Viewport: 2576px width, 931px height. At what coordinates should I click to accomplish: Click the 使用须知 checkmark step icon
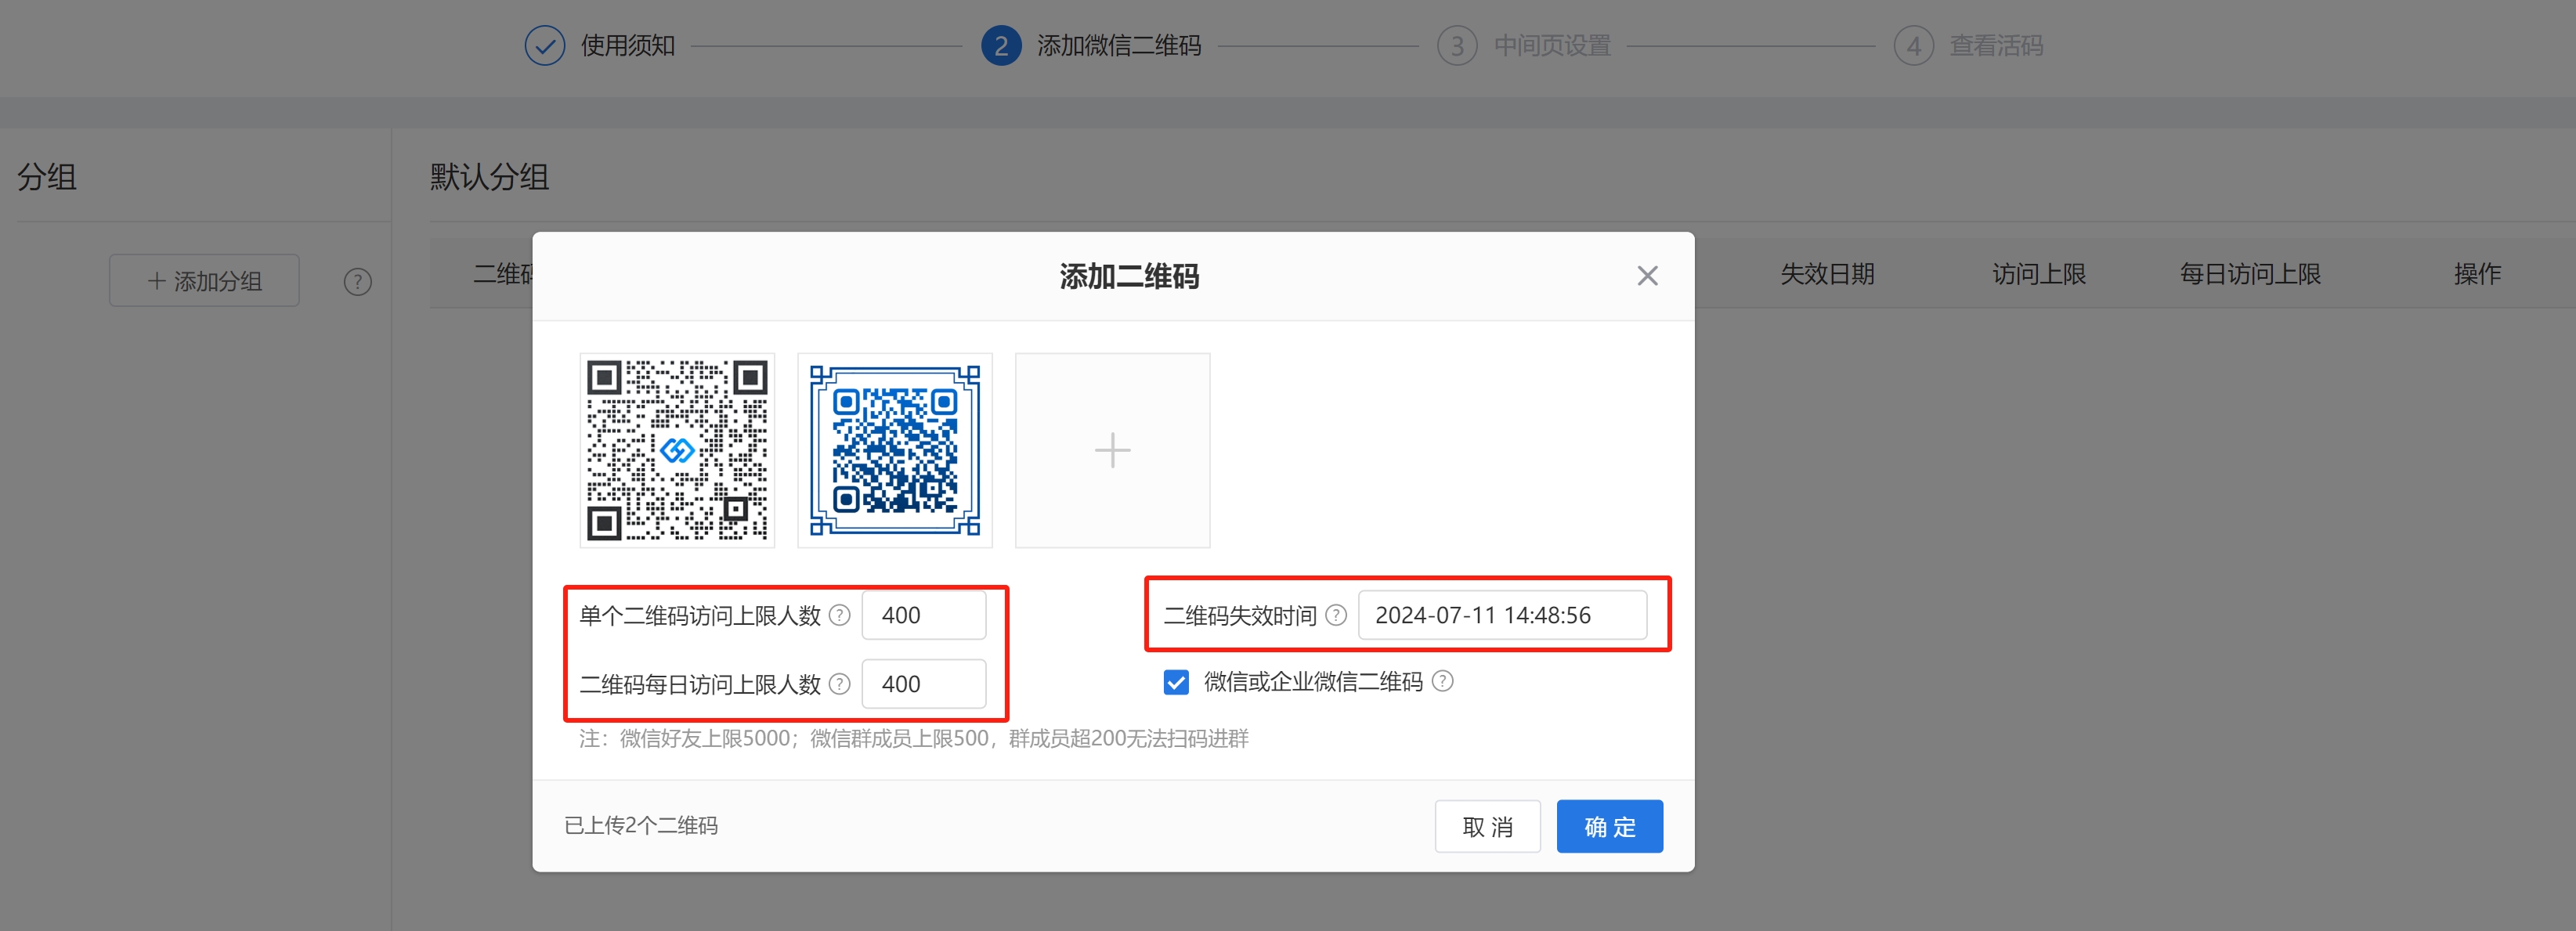545,46
